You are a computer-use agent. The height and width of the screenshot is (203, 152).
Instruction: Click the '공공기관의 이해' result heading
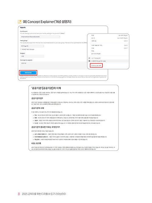click(x=46, y=88)
